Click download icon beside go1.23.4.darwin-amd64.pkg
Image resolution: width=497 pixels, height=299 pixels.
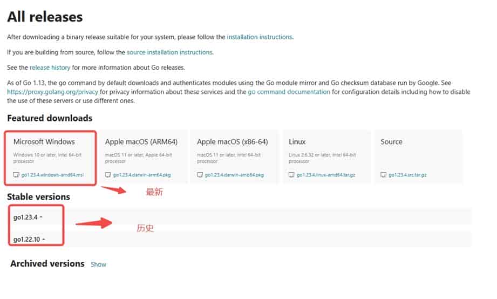pos(200,175)
